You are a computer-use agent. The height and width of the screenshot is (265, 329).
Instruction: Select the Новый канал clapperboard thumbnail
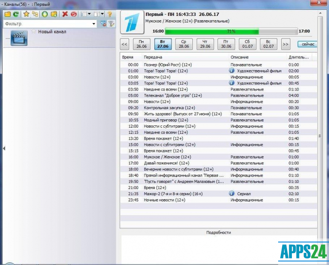coord(19,38)
